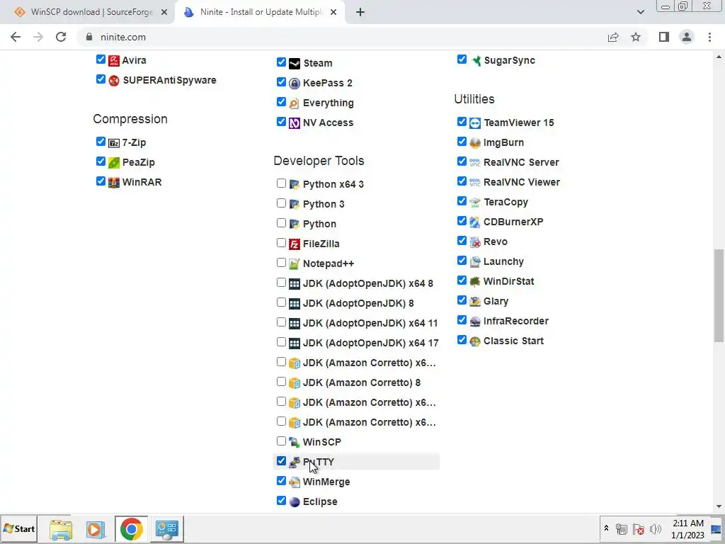This screenshot has width=725, height=544.
Task: Reload the Ninite page
Action: (x=61, y=37)
